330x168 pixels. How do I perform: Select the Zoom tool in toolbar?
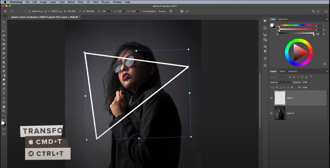click(x=4, y=111)
